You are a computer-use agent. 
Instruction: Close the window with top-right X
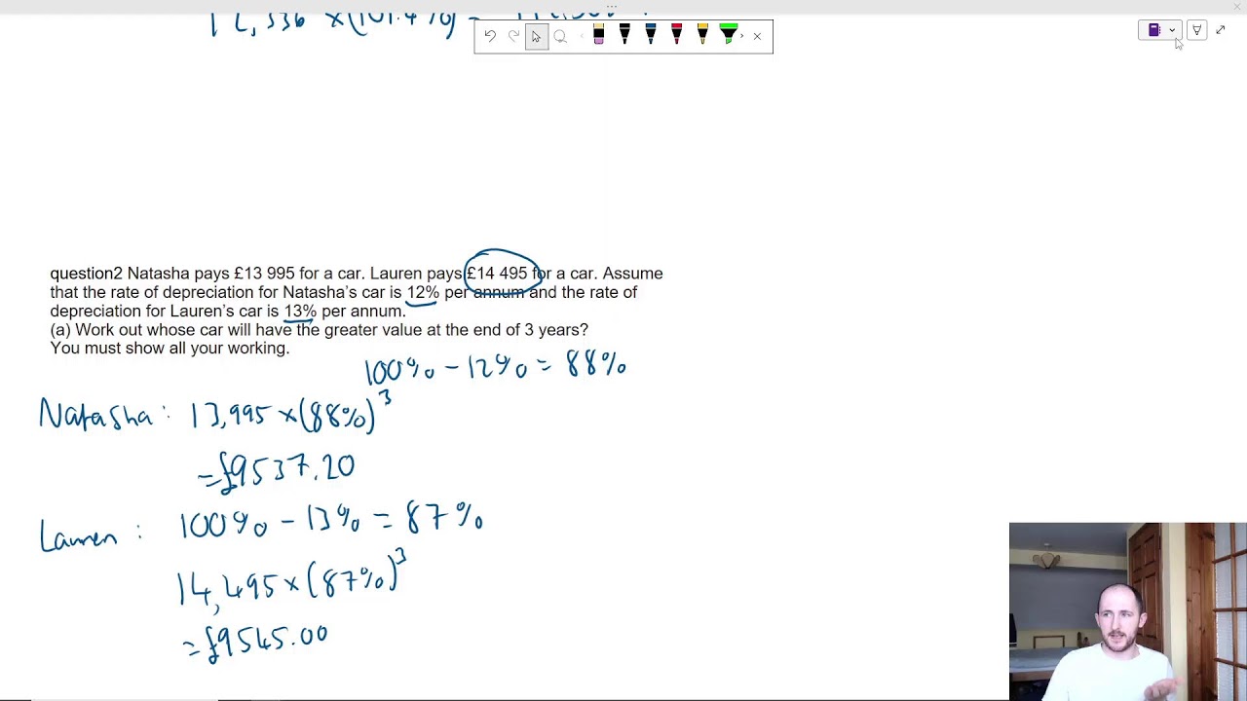click(1237, 7)
